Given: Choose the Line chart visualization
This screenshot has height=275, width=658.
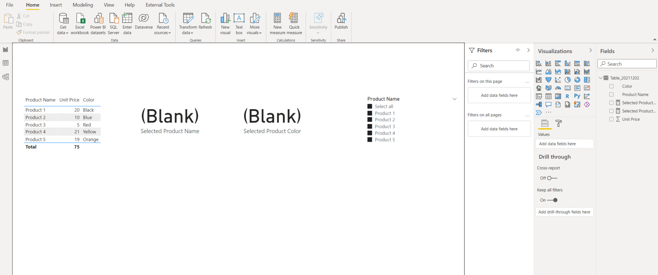Looking at the screenshot, I should [x=539, y=71].
